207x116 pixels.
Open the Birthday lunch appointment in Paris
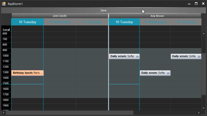tap(27, 73)
